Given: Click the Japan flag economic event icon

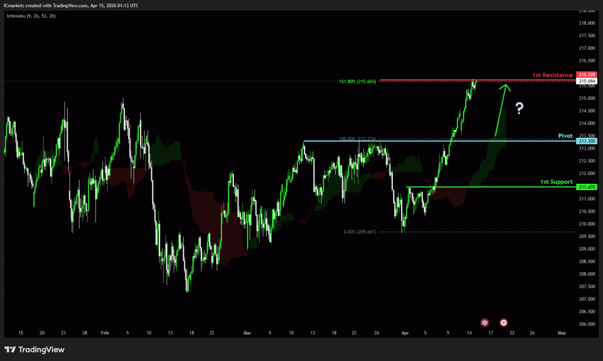Looking at the screenshot, I should click(x=504, y=322).
